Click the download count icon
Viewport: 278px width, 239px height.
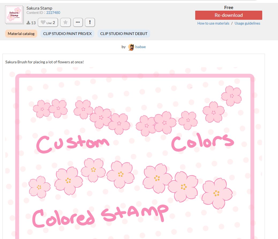[28, 23]
